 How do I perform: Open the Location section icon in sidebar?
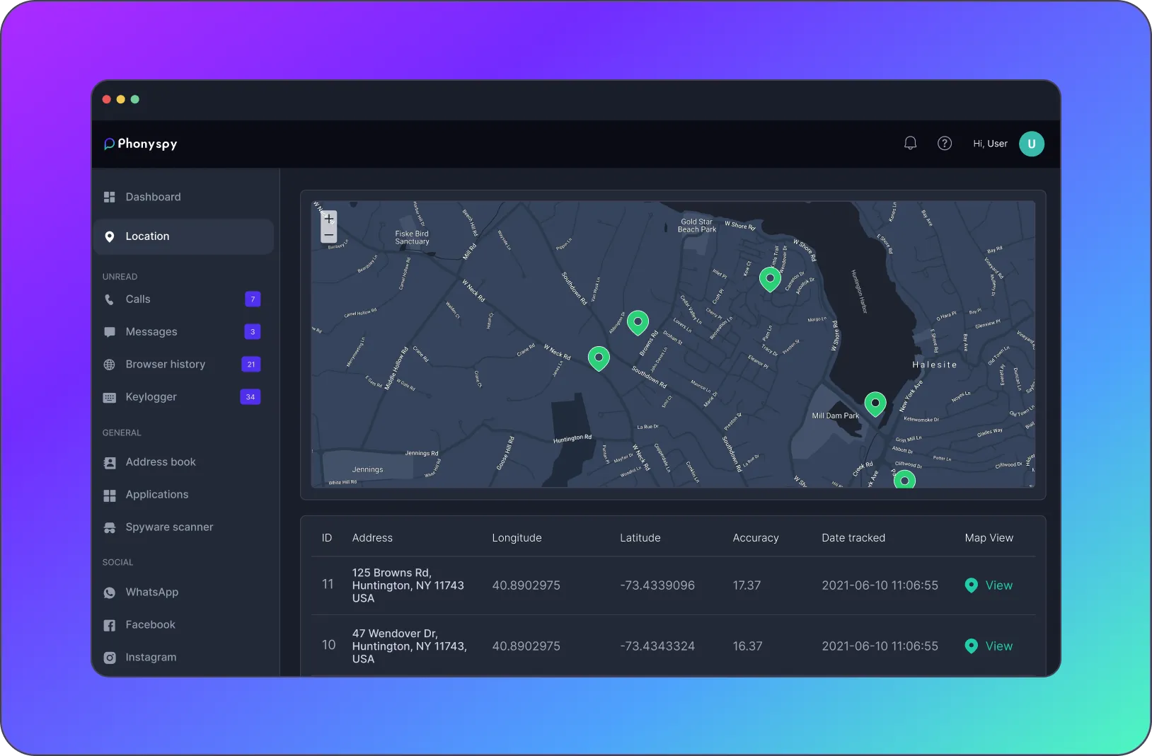(110, 236)
